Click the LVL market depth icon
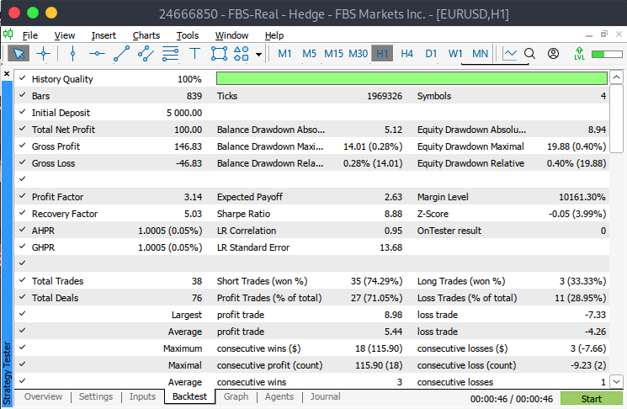This screenshot has height=409, width=627. click(x=579, y=54)
